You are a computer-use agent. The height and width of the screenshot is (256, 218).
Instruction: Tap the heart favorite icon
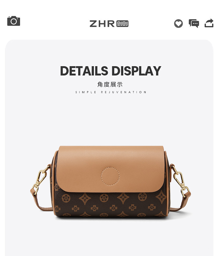(178, 24)
